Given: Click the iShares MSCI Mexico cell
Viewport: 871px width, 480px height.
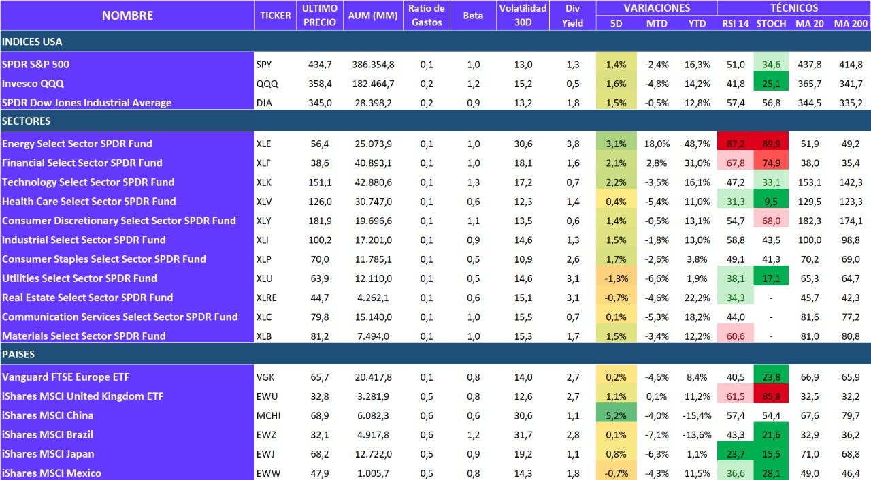Looking at the screenshot, I should pos(127,472).
